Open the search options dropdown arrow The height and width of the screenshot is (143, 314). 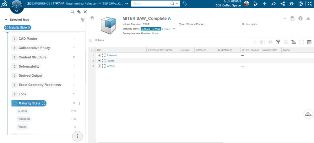tap(177, 3)
